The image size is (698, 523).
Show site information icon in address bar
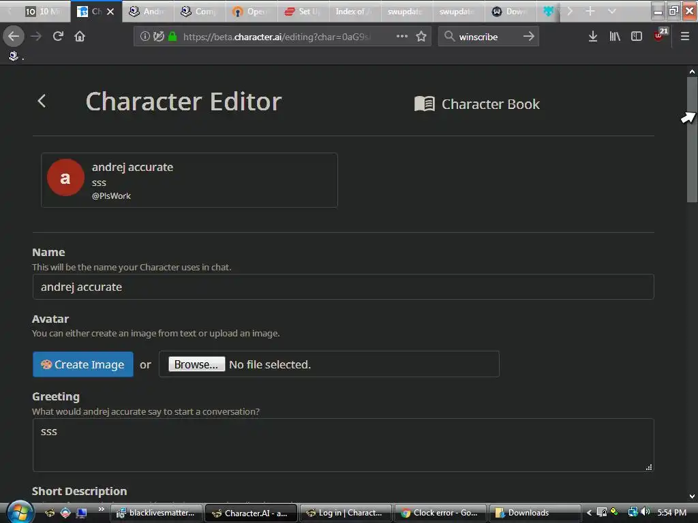[x=145, y=36]
